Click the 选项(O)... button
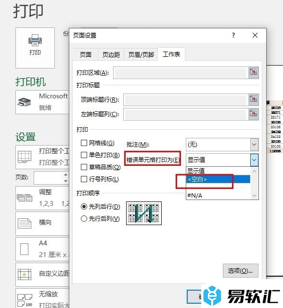This screenshot has width=283, height=308. click(x=241, y=271)
